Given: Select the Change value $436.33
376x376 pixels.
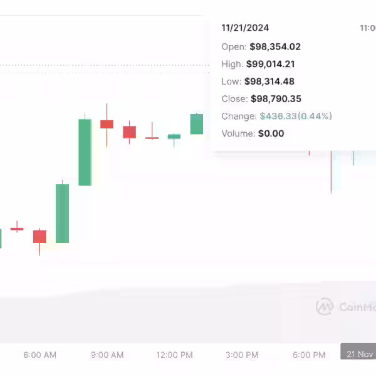Looking at the screenshot, I should click(x=278, y=116).
